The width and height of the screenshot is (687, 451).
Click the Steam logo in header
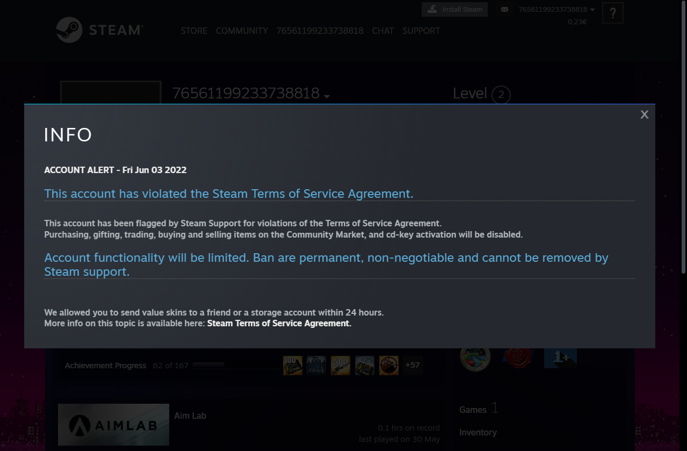coord(99,30)
